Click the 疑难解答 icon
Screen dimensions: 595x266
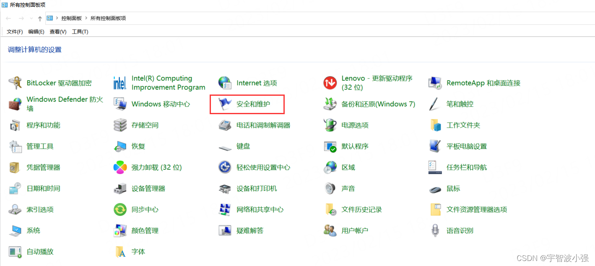pos(225,230)
